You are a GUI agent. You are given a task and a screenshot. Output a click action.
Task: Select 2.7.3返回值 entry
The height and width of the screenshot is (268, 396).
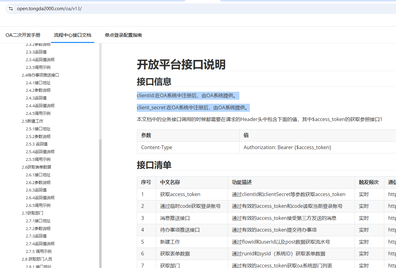(x=36, y=236)
